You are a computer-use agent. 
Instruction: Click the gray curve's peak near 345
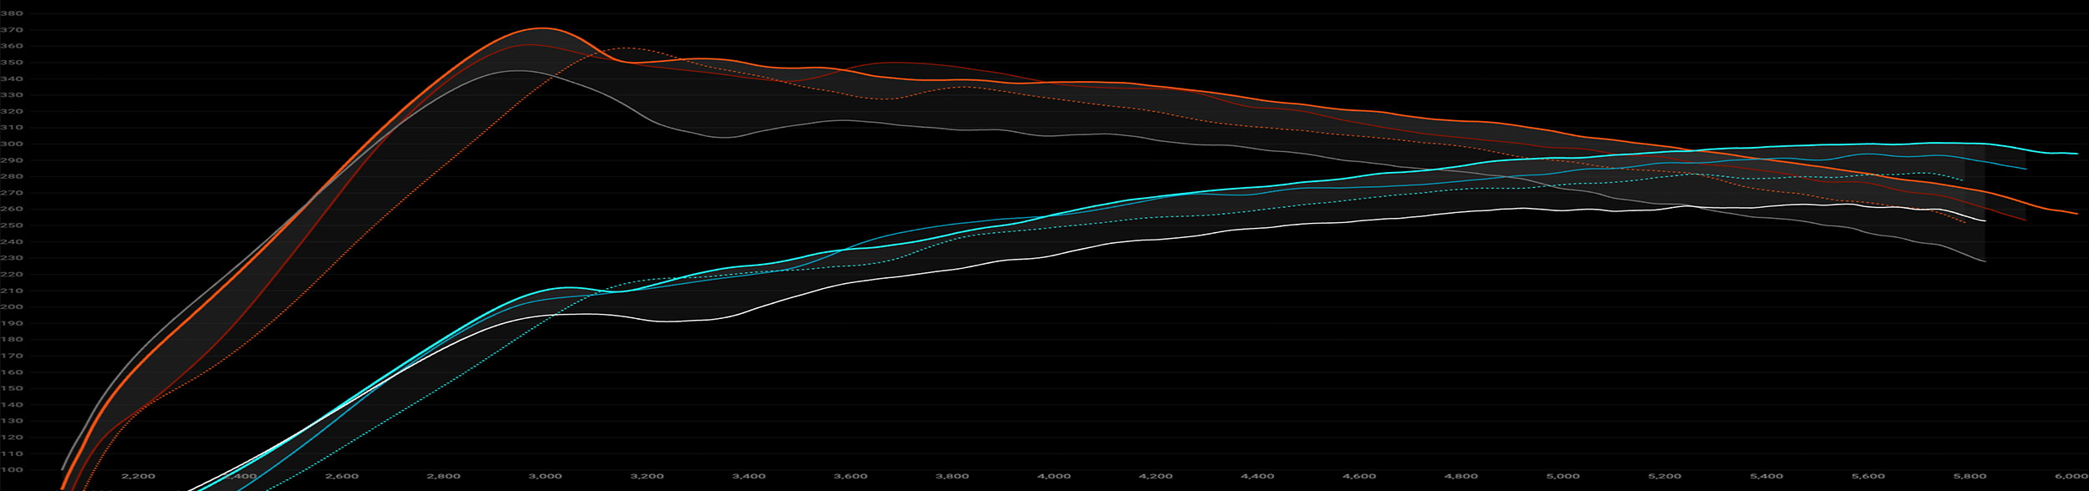pyautogui.click(x=516, y=71)
